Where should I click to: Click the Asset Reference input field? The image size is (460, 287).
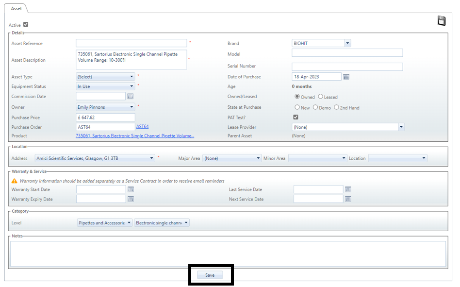tap(131, 43)
